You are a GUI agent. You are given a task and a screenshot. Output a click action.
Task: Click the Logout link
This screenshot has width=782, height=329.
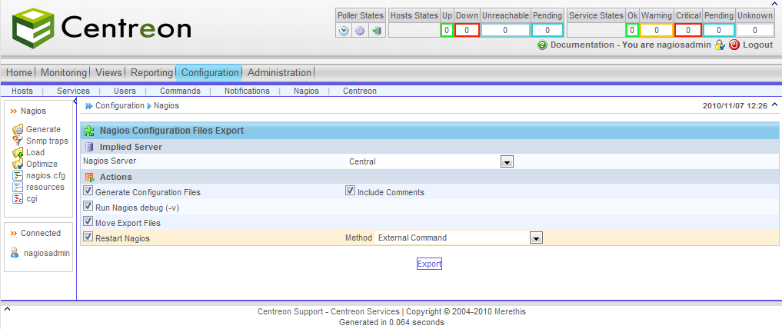[757, 45]
